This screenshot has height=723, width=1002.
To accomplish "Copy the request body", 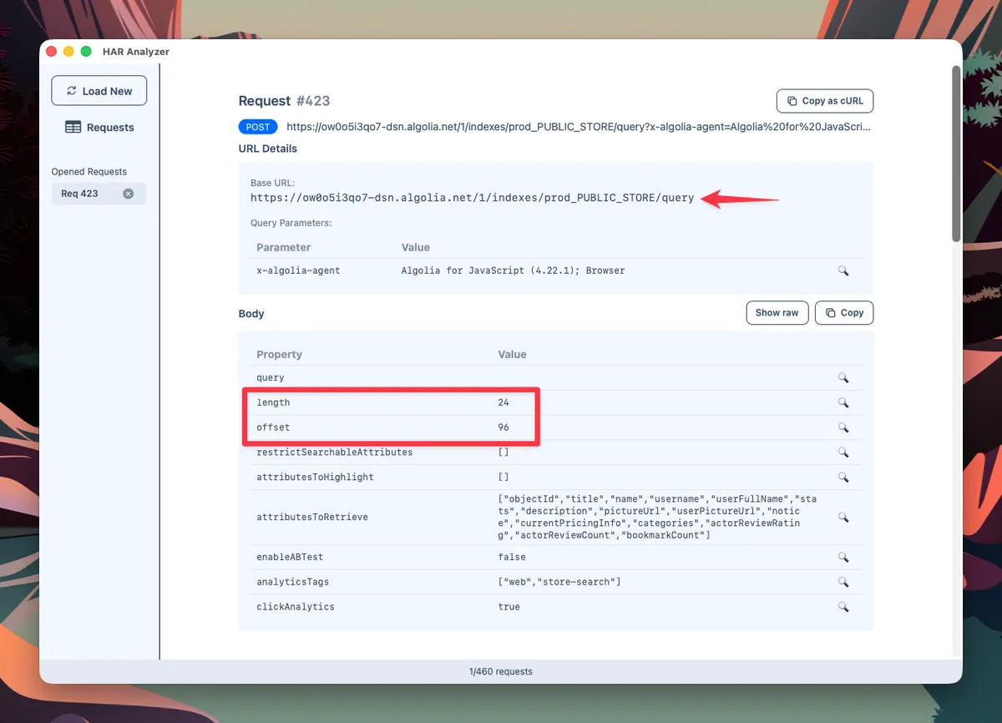I will click(843, 313).
